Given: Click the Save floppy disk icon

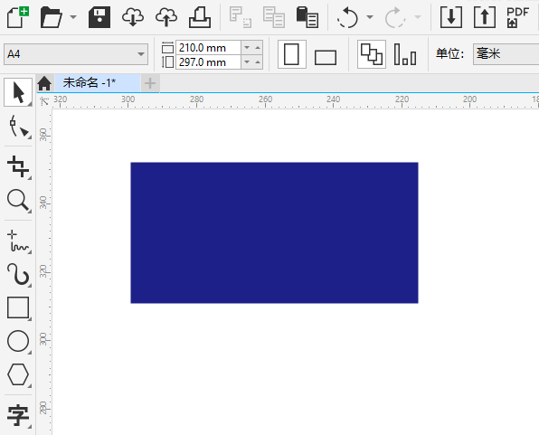Looking at the screenshot, I should pyautogui.click(x=99, y=17).
